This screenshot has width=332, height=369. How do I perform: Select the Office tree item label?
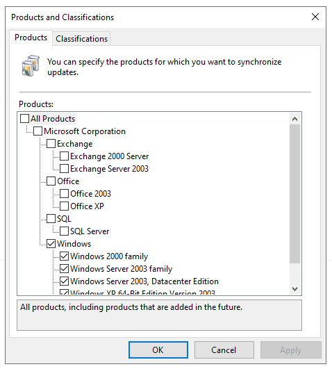(x=68, y=181)
